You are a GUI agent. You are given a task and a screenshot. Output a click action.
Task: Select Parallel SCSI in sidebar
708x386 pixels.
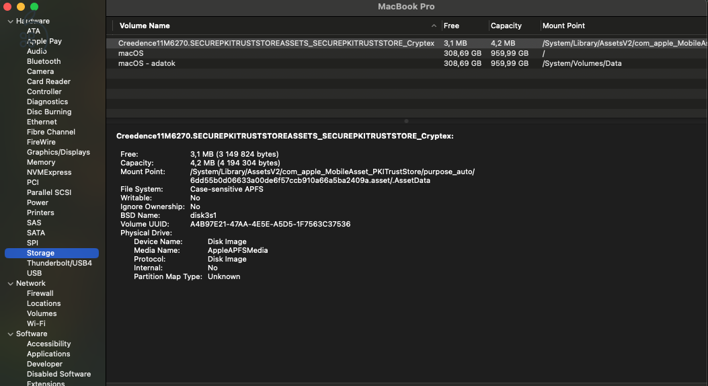[x=49, y=192]
